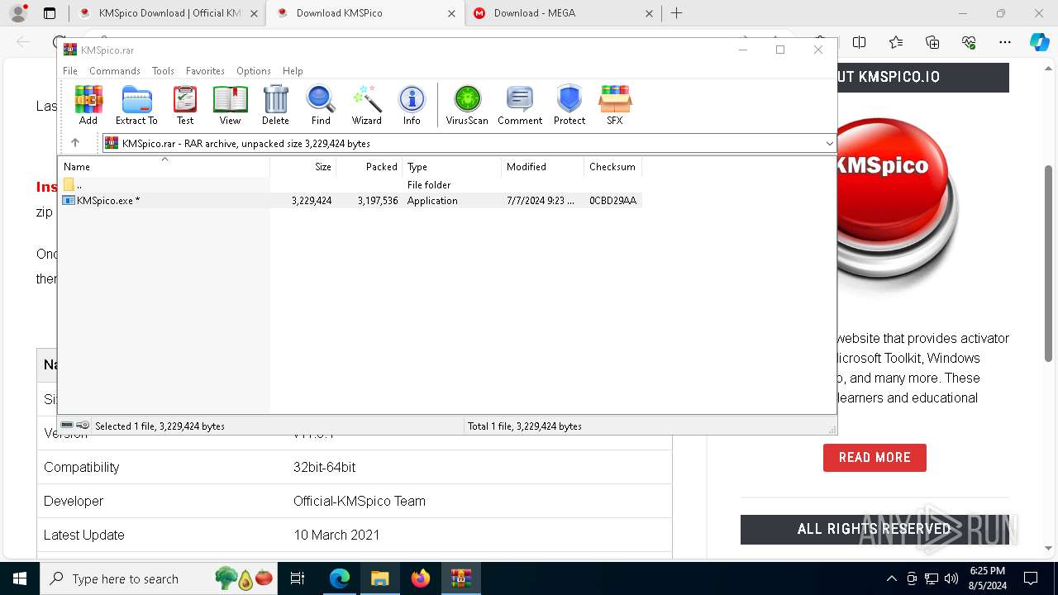Open the File menu

coord(70,71)
